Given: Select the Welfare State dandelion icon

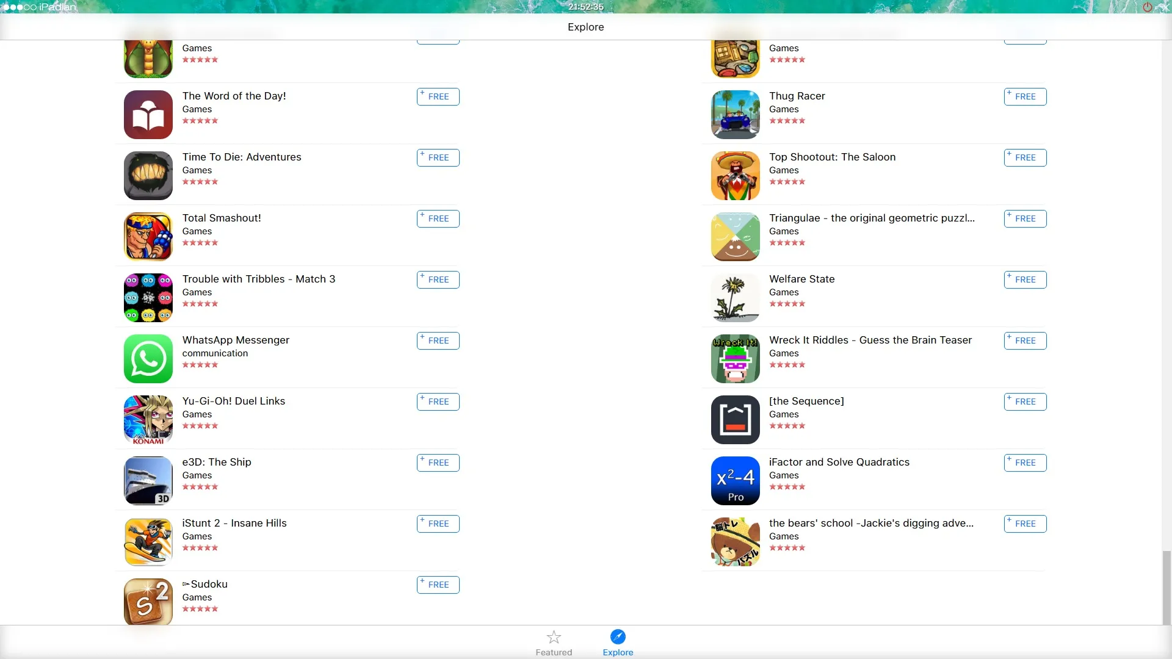Looking at the screenshot, I should click(736, 298).
